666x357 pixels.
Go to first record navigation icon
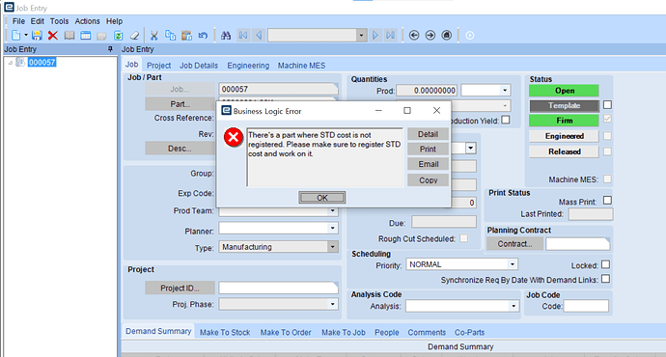[243, 36]
